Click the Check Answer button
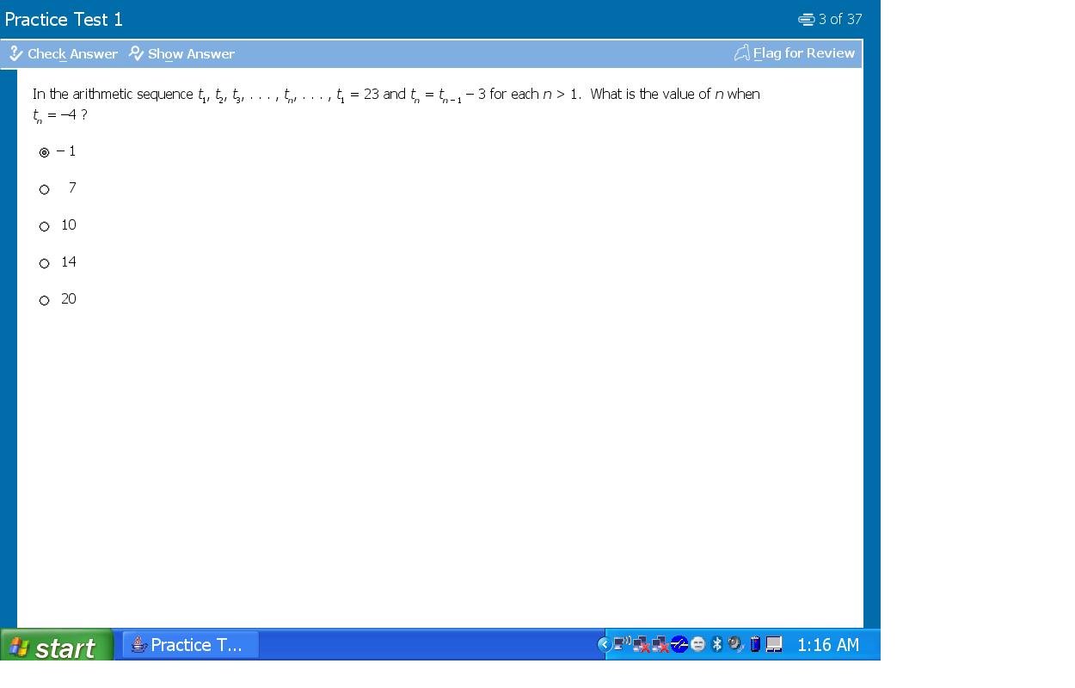1075x688 pixels. [x=64, y=53]
